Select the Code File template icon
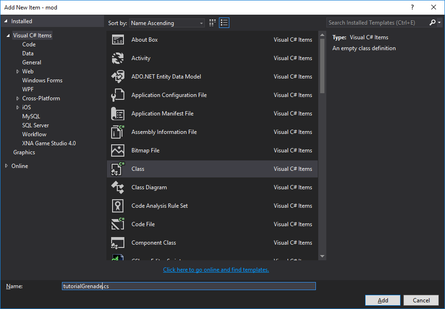Screen dimensions: 445x309 coord(118,224)
